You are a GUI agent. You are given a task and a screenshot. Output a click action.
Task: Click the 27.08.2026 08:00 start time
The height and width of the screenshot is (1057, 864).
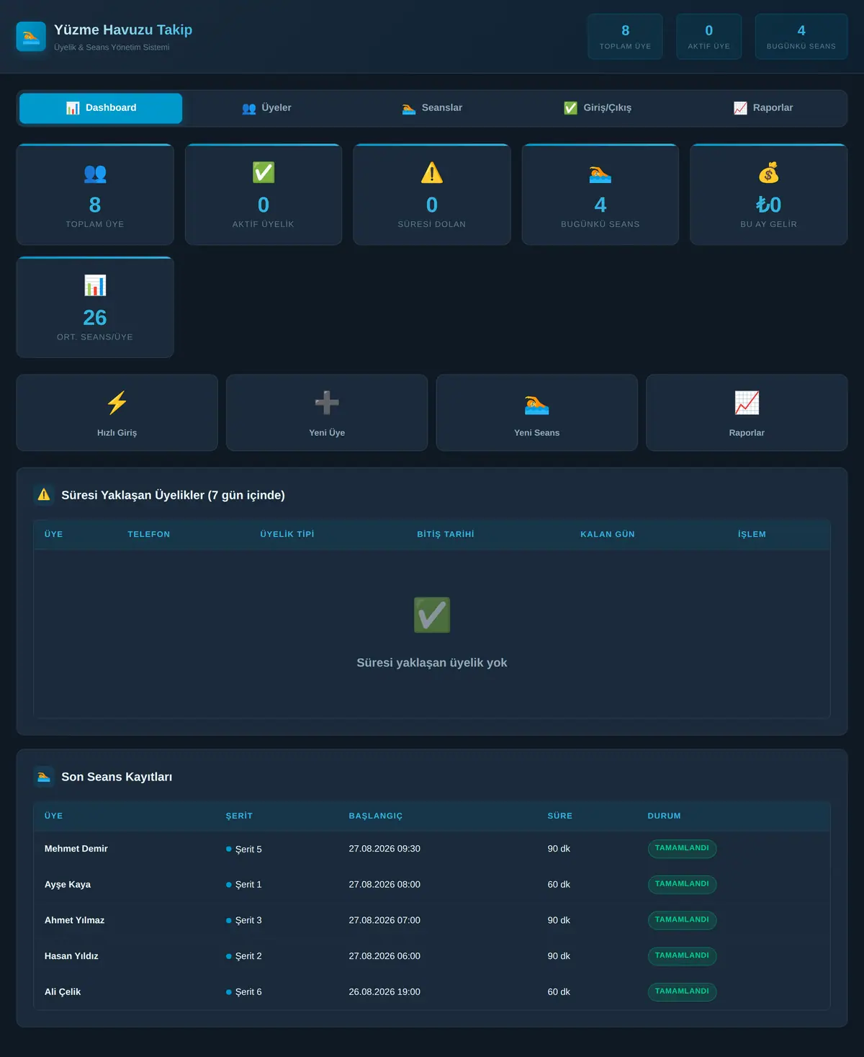(384, 885)
